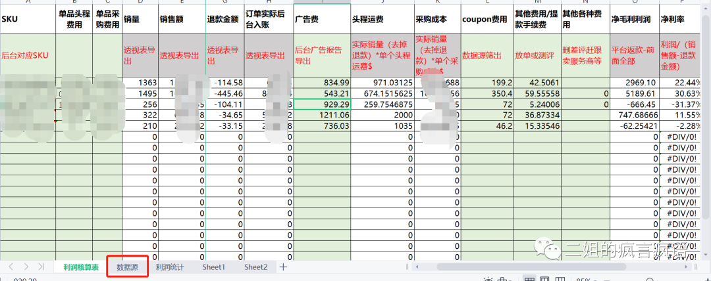
Task: Switch to the Sheet2 tab
Action: tap(255, 267)
